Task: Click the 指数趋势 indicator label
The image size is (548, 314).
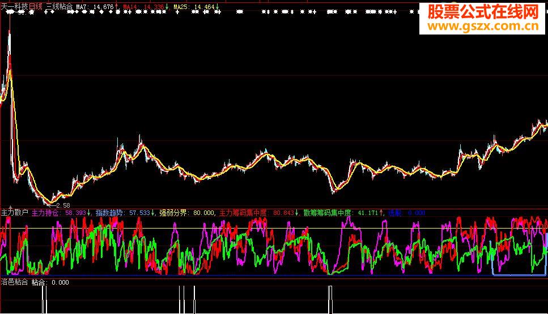Action: pyautogui.click(x=123, y=213)
